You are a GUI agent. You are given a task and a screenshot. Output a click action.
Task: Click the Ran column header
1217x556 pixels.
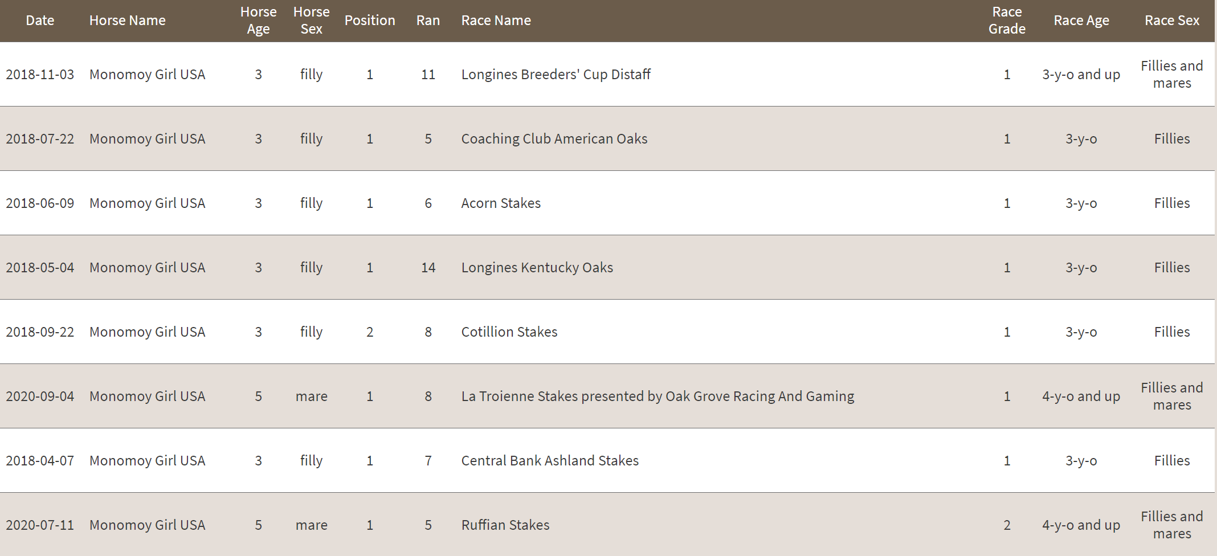428,21
